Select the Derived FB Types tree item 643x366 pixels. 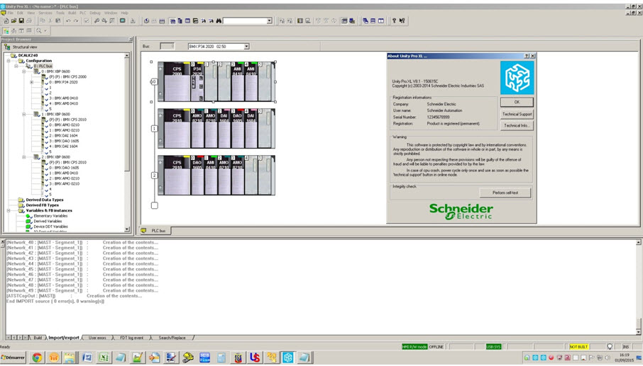(42, 205)
